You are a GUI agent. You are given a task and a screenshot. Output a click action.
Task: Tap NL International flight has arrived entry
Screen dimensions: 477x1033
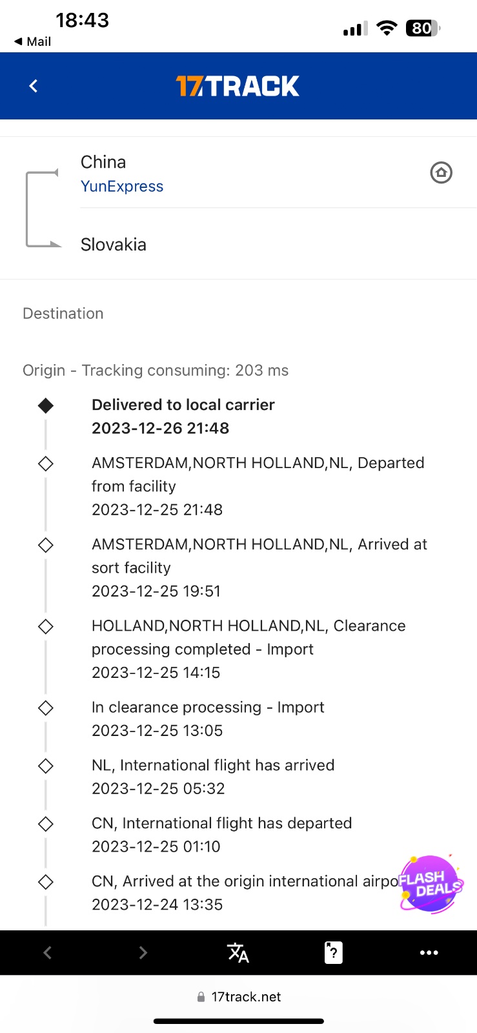[213, 776]
